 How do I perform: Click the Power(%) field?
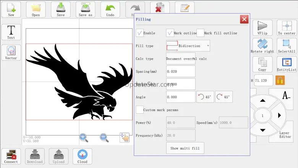coord(181,122)
